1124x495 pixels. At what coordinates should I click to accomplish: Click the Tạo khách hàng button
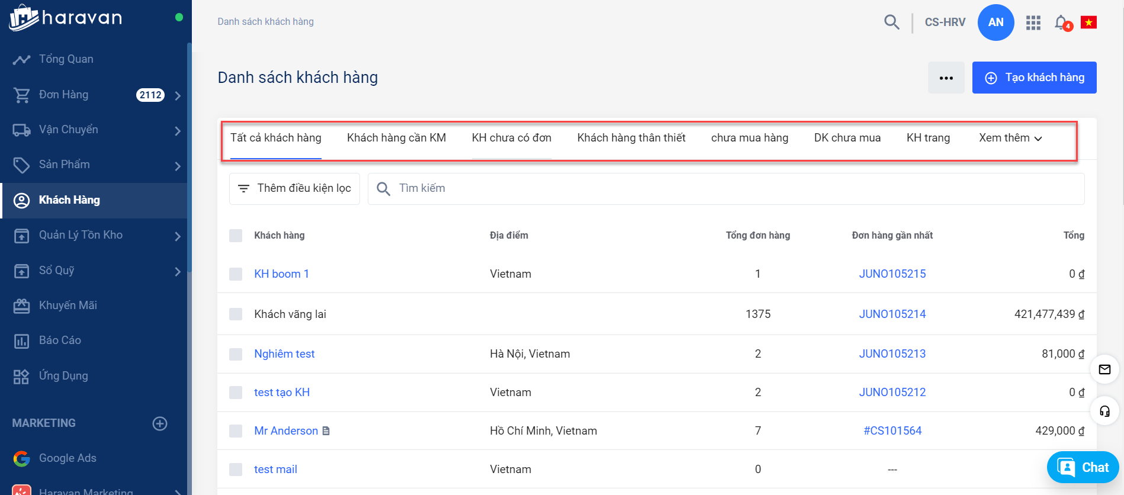[1034, 78]
